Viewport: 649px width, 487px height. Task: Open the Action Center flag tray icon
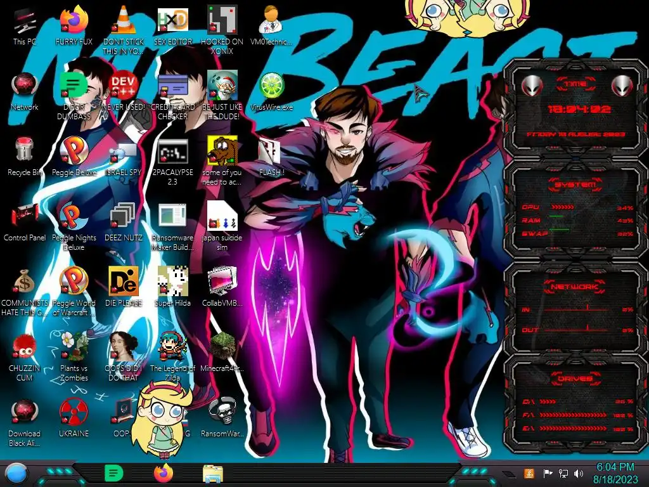coord(548,473)
